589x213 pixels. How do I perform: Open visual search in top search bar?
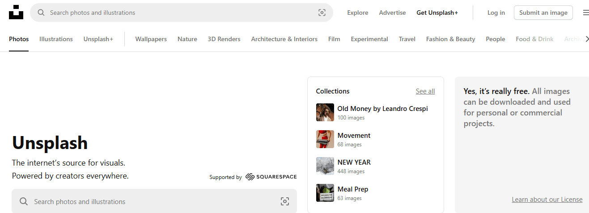pyautogui.click(x=322, y=13)
